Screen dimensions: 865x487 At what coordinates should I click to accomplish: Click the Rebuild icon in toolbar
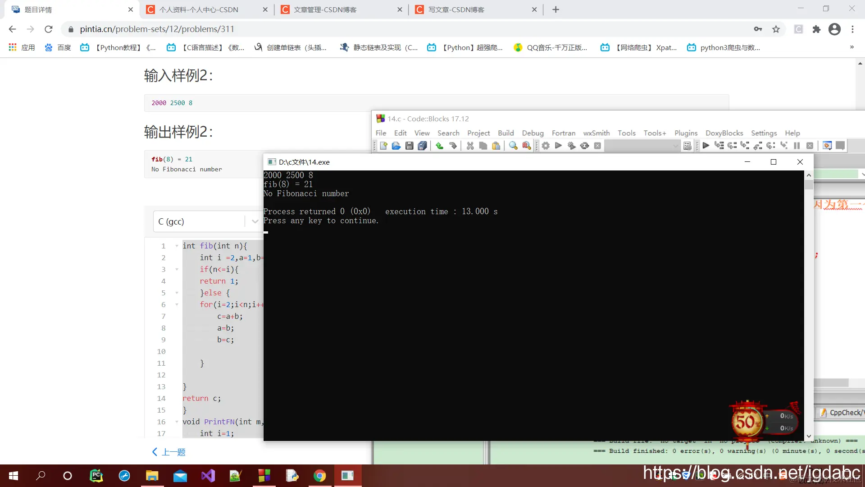[584, 146]
